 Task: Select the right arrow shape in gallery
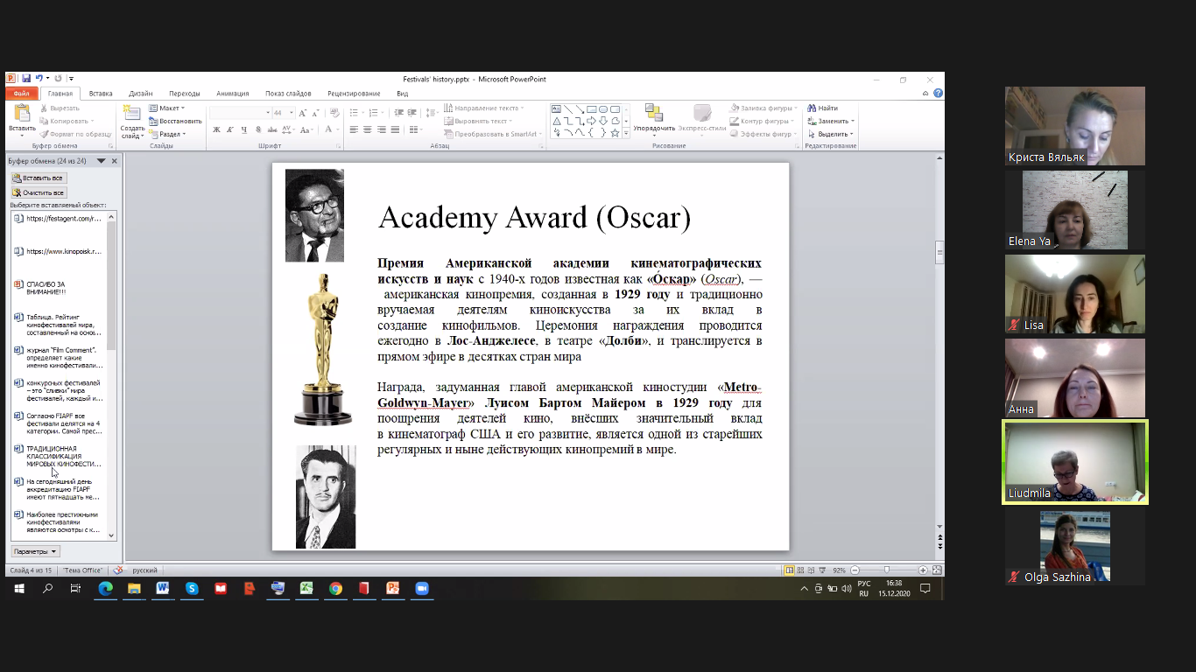pyautogui.click(x=592, y=121)
